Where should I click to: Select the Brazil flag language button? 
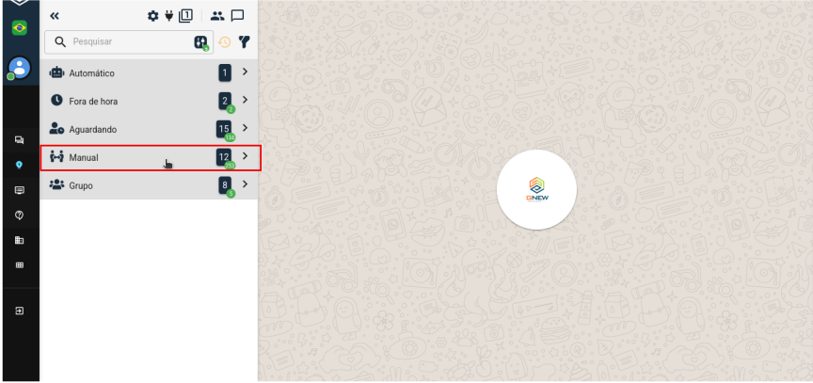[20, 27]
